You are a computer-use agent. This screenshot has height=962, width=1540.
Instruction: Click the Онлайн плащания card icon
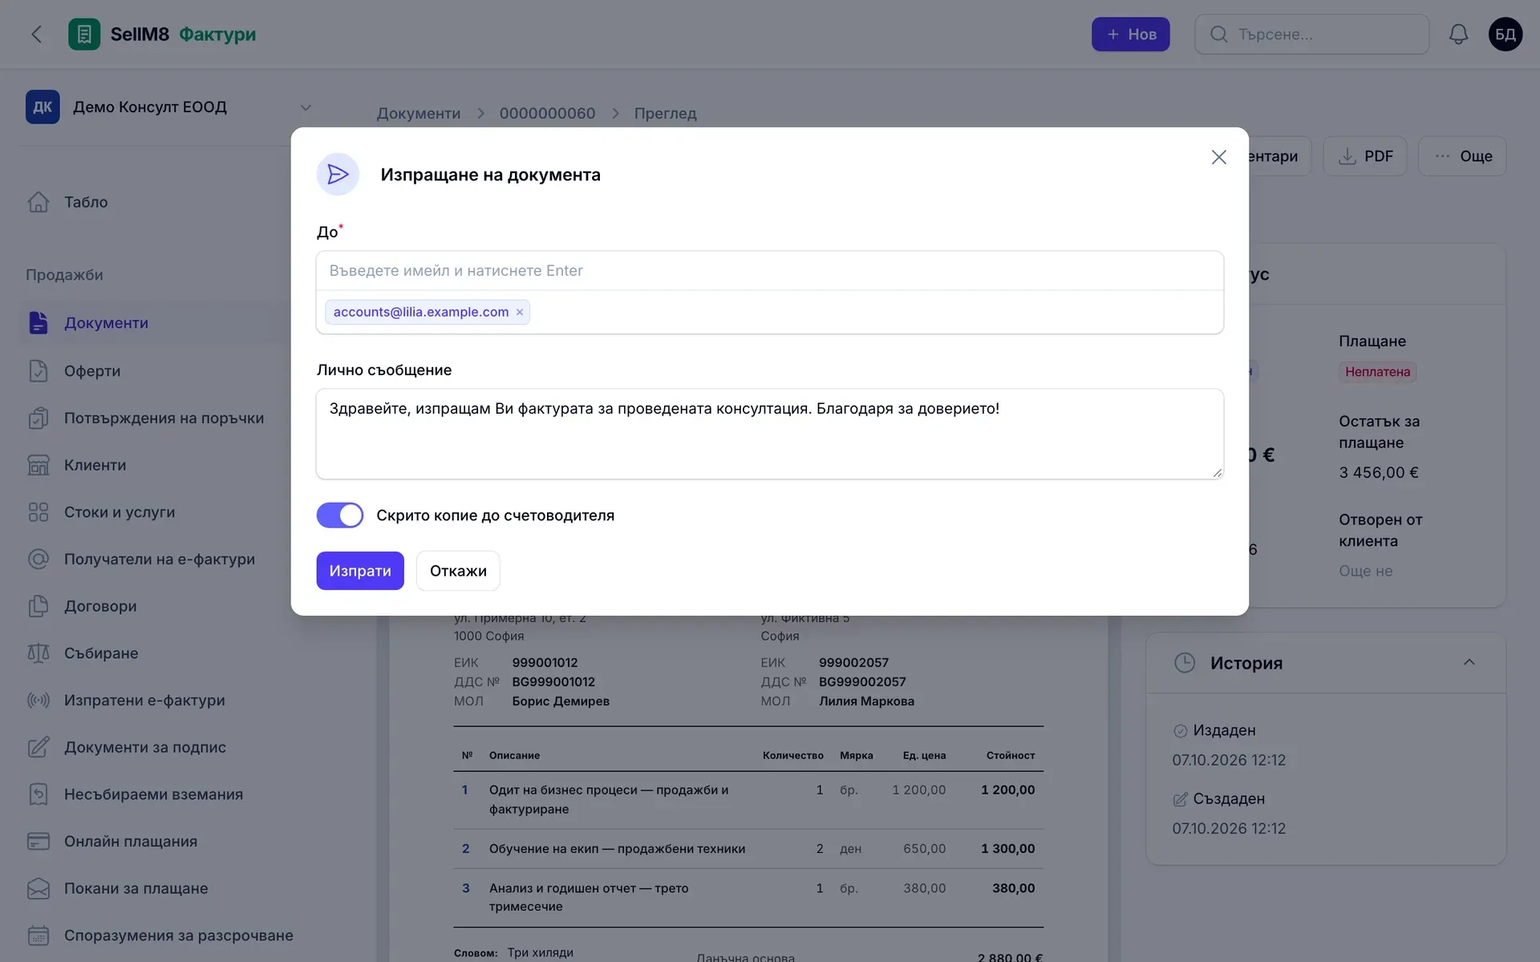pos(38,841)
